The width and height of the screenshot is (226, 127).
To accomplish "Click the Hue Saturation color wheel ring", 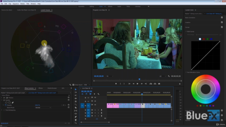I will [206, 89].
